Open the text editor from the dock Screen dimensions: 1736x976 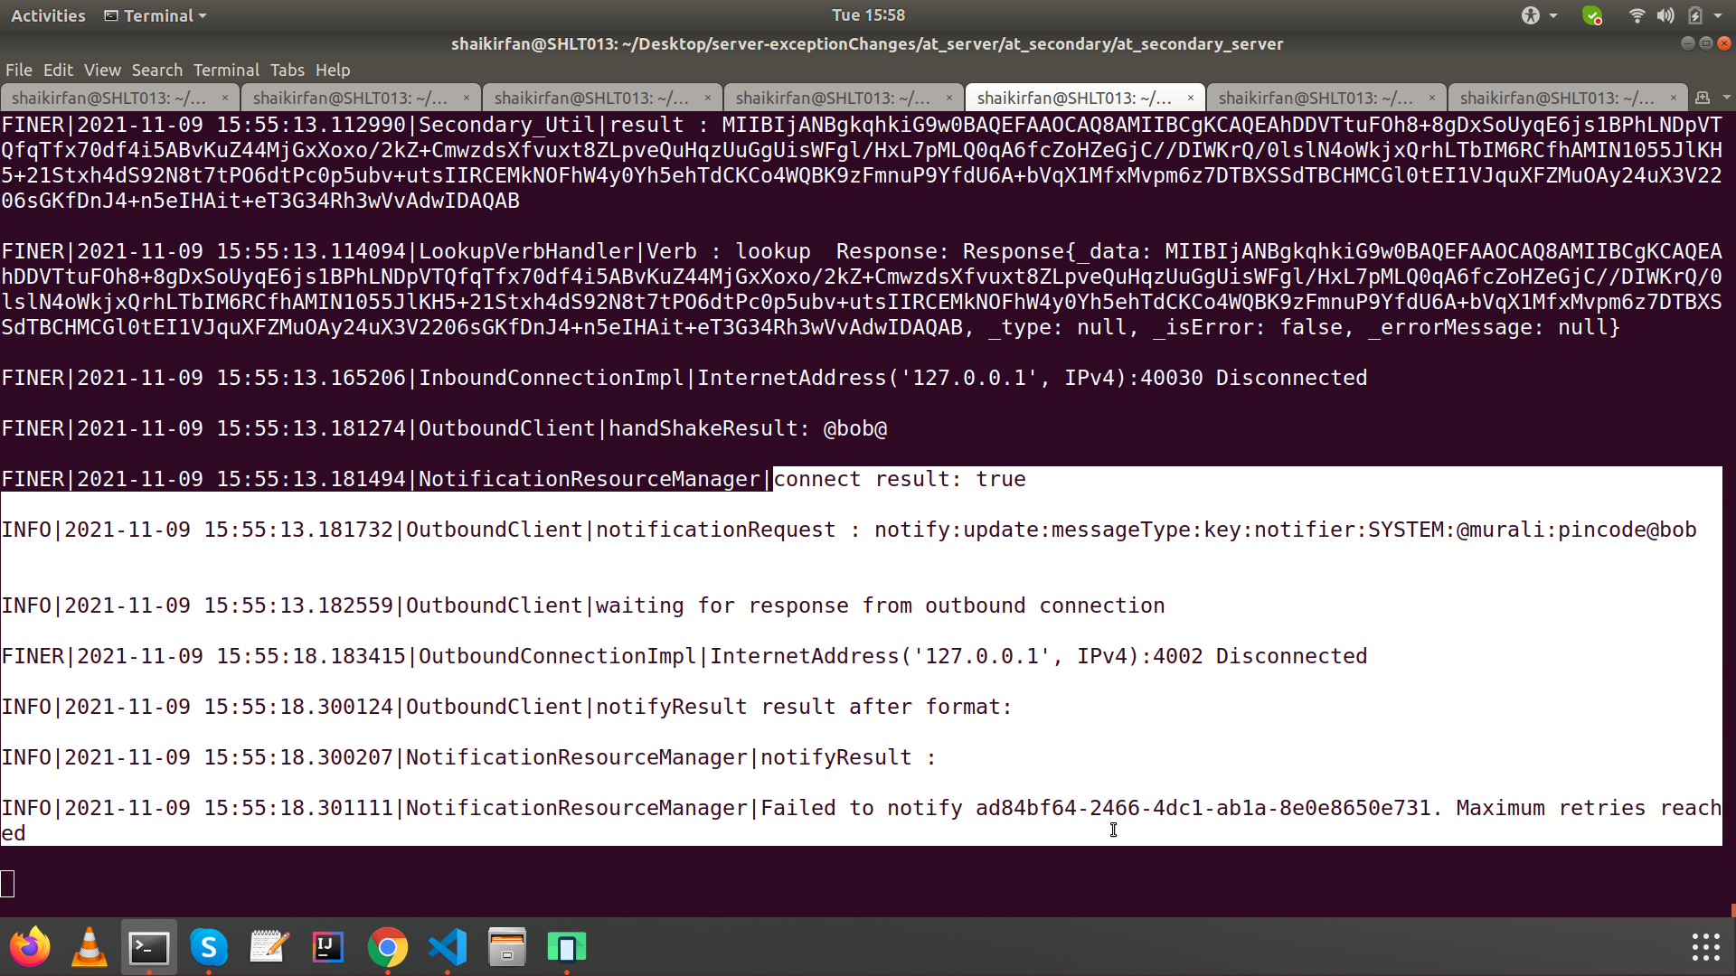point(269,947)
